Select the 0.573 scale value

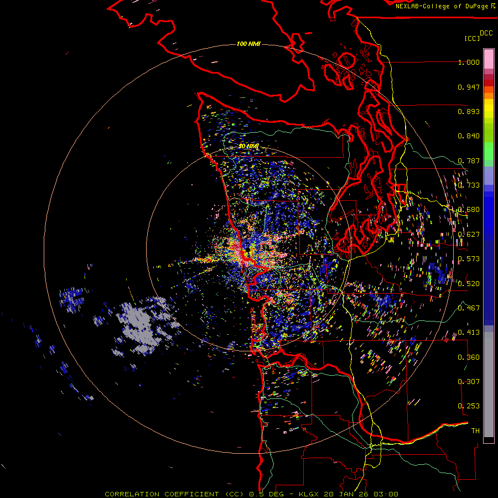[x=469, y=259]
